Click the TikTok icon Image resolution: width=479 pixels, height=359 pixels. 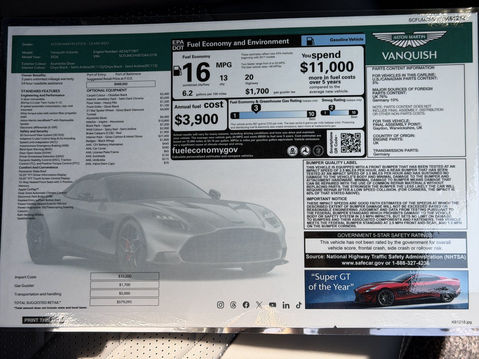click(x=299, y=305)
